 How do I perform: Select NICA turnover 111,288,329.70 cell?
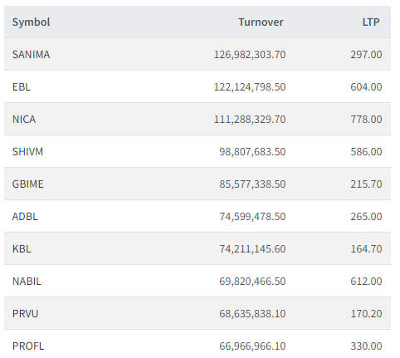click(x=250, y=120)
